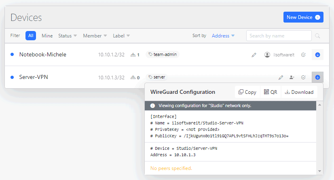Image resolution: width=334 pixels, height=180 pixels.
Task: Download the WireGuard configuration file
Action: click(x=299, y=92)
